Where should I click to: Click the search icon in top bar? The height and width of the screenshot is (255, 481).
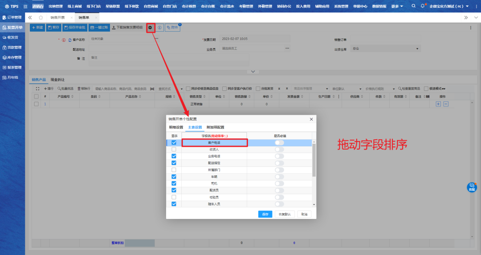(413, 6)
